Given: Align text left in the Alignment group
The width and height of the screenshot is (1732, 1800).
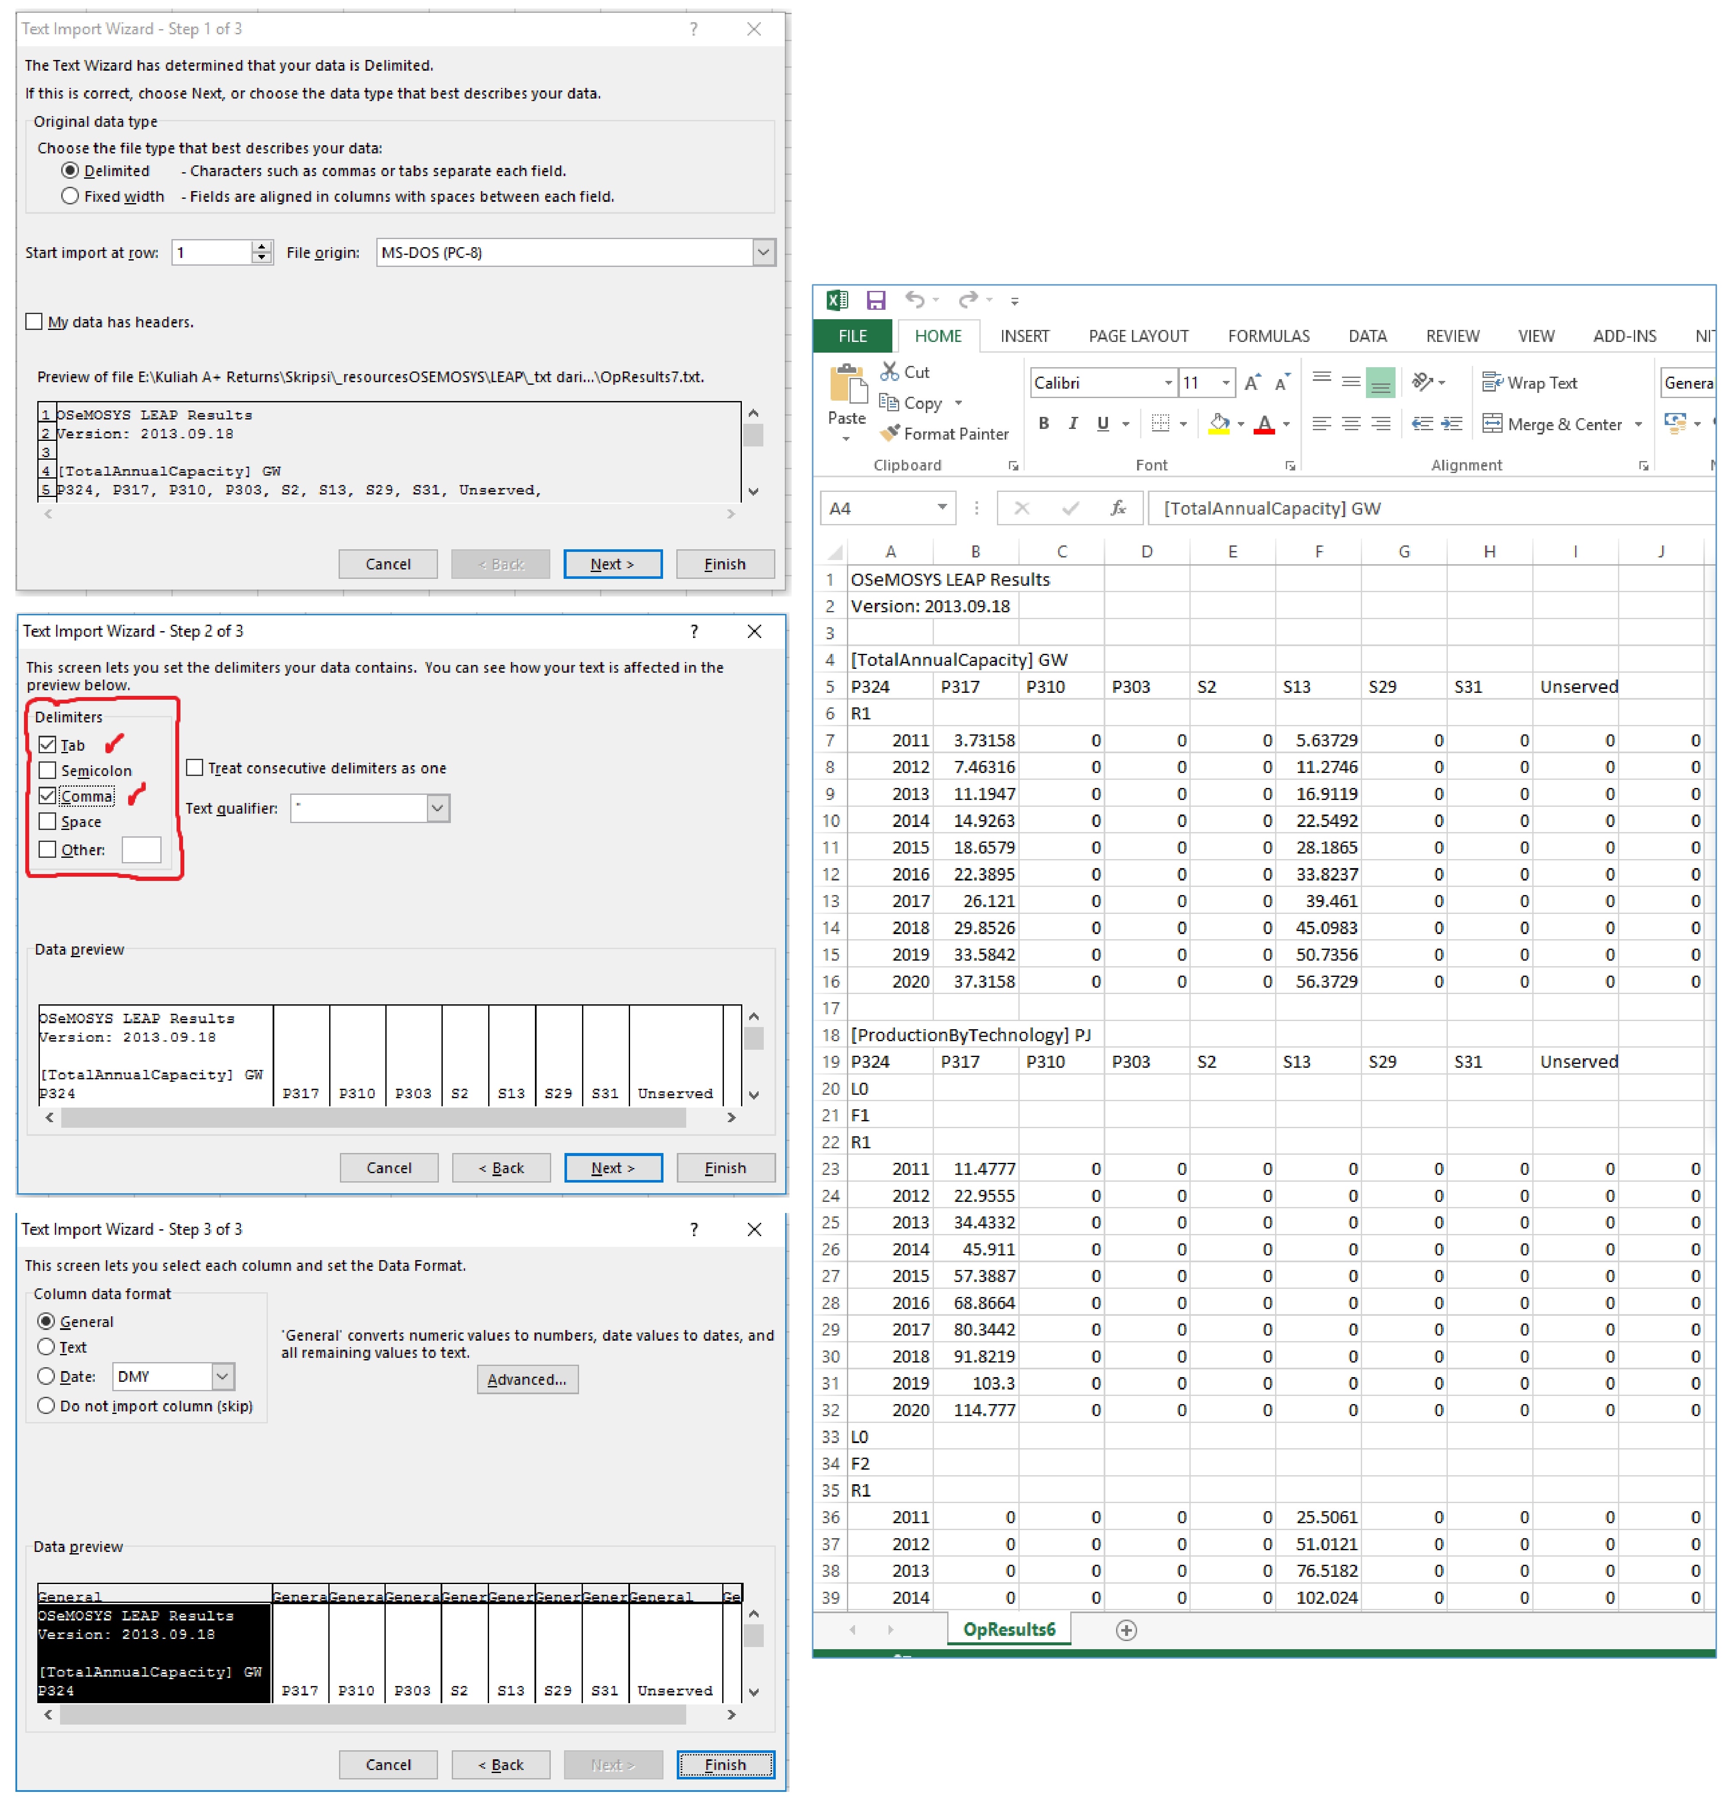Looking at the screenshot, I should point(1321,423).
